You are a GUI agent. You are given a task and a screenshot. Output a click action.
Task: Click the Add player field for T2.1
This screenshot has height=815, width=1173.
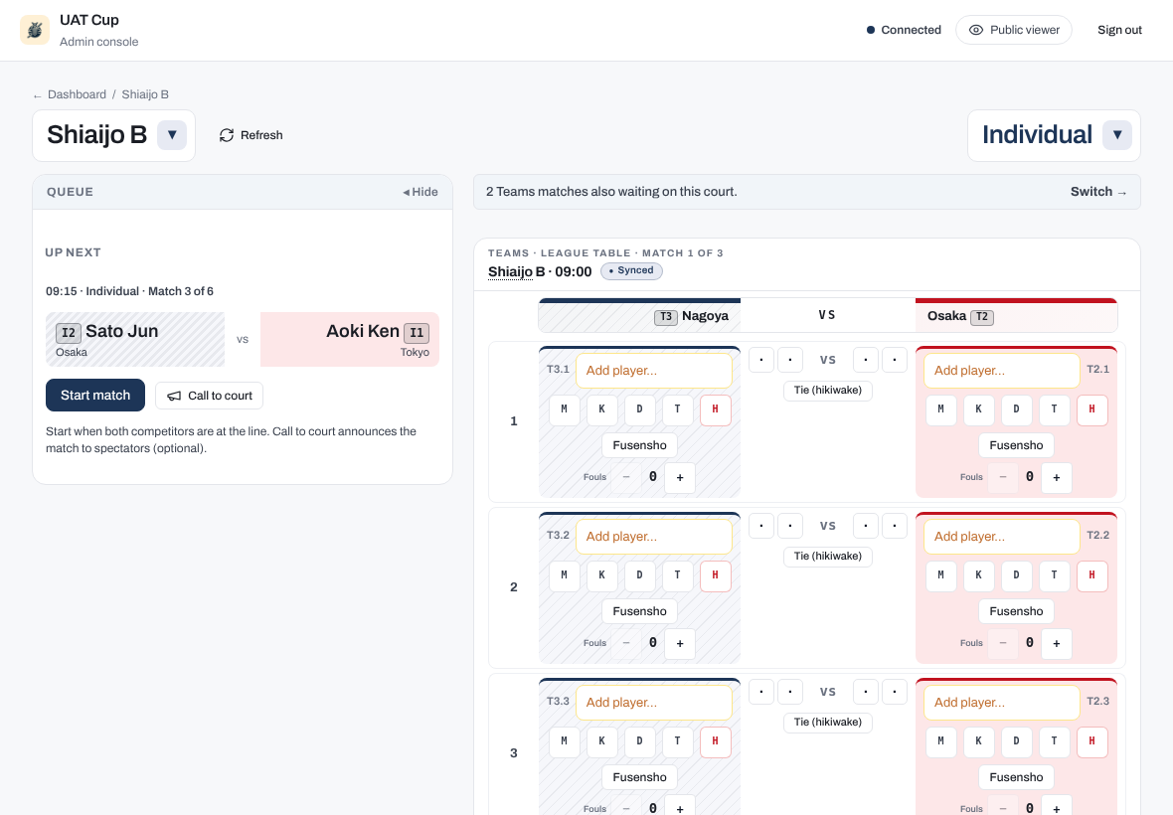click(1002, 370)
